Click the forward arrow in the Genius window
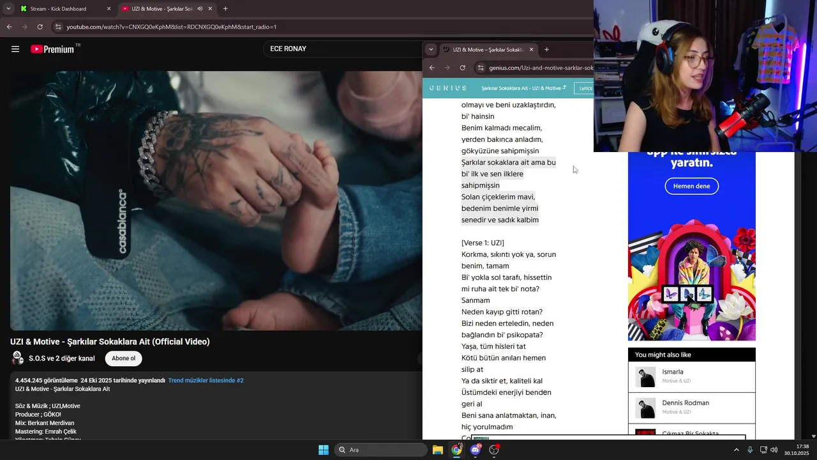Image resolution: width=817 pixels, height=460 pixels. [447, 68]
